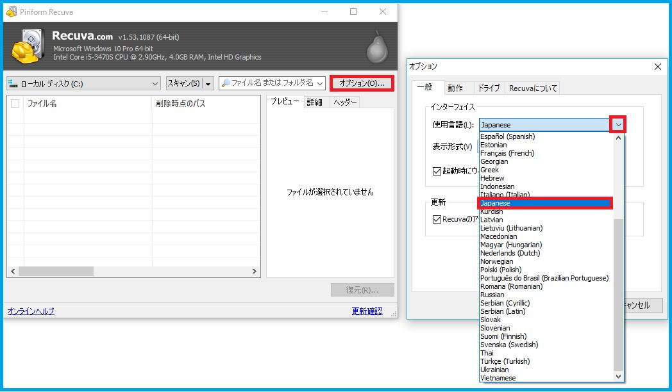Image resolution: width=672 pixels, height=392 pixels.
Task: Switch to the 詳細 tab
Action: [315, 102]
